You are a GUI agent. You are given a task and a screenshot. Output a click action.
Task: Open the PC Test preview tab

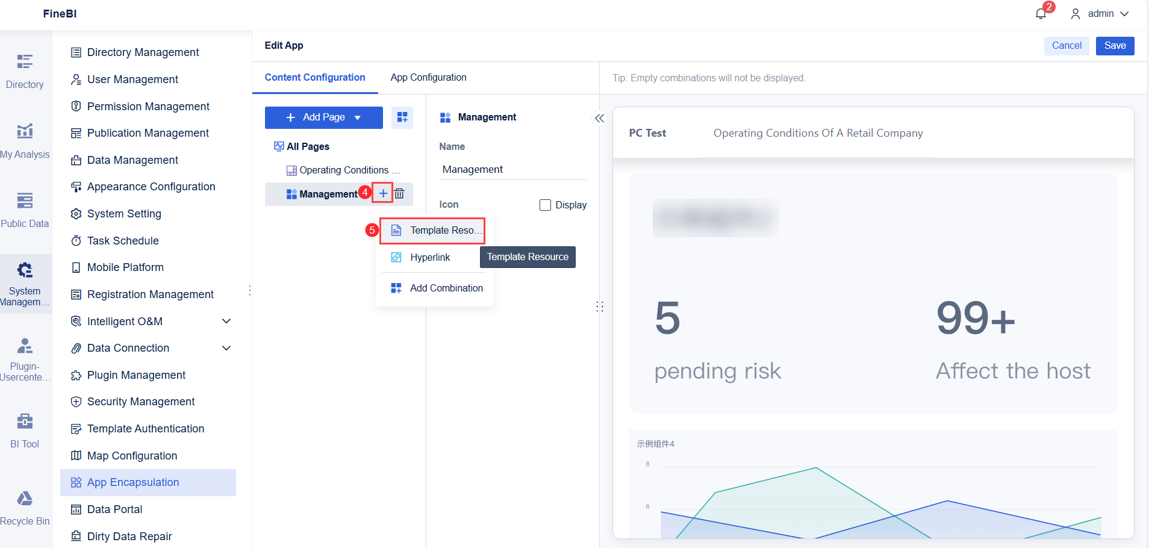[647, 133]
